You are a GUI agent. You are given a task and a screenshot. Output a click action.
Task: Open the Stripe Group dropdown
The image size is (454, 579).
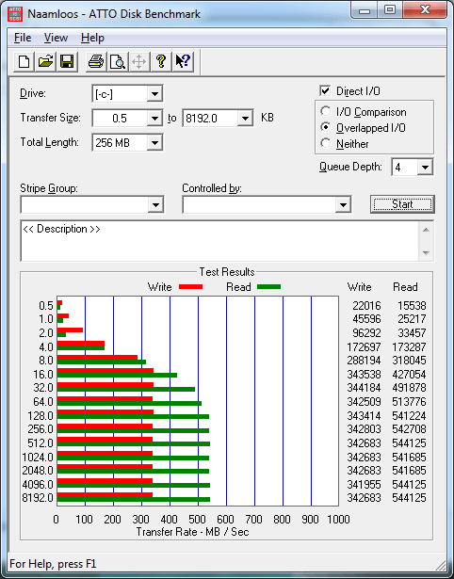pyautogui.click(x=155, y=204)
